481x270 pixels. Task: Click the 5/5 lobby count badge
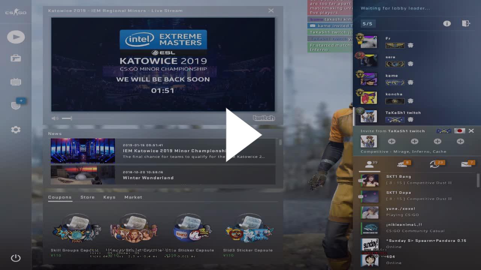368,24
